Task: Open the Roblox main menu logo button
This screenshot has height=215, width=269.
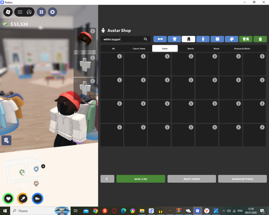Action: (x=8, y=12)
